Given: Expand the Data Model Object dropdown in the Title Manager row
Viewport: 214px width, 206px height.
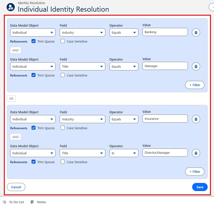Looking at the screenshot, I should (33, 66).
